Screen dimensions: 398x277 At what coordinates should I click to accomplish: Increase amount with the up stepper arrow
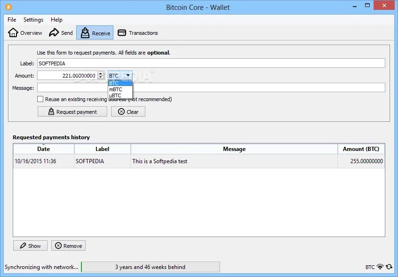pos(101,73)
